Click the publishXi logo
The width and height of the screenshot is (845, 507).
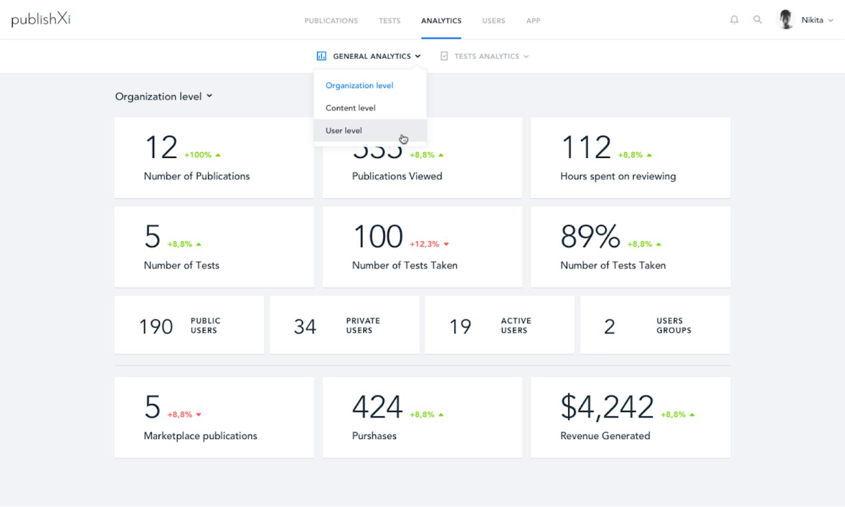coord(40,18)
